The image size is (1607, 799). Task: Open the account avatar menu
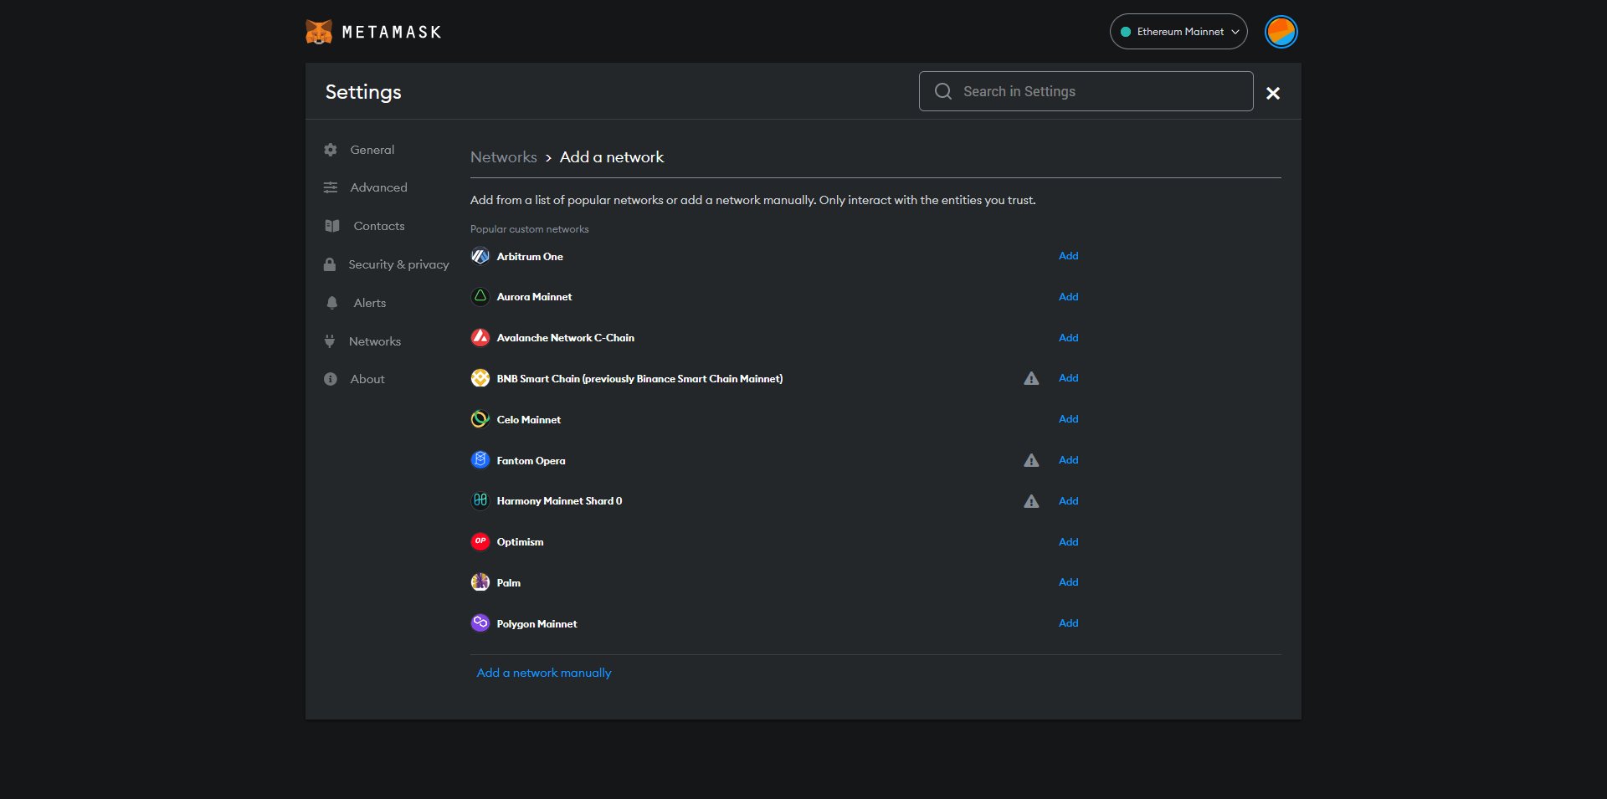[1281, 32]
